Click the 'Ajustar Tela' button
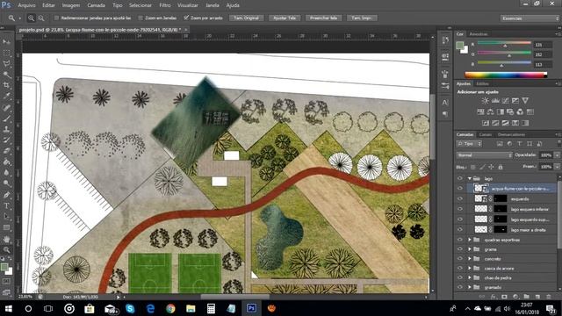 click(285, 18)
